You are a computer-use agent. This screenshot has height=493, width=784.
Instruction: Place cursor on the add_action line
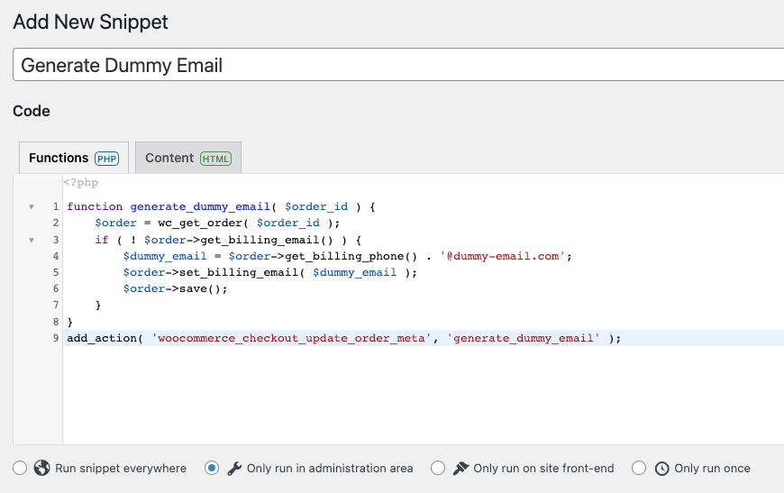342,338
